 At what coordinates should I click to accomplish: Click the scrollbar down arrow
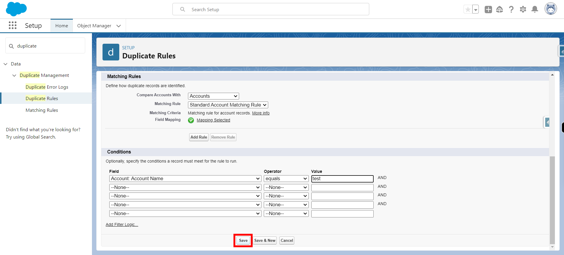tap(552, 247)
